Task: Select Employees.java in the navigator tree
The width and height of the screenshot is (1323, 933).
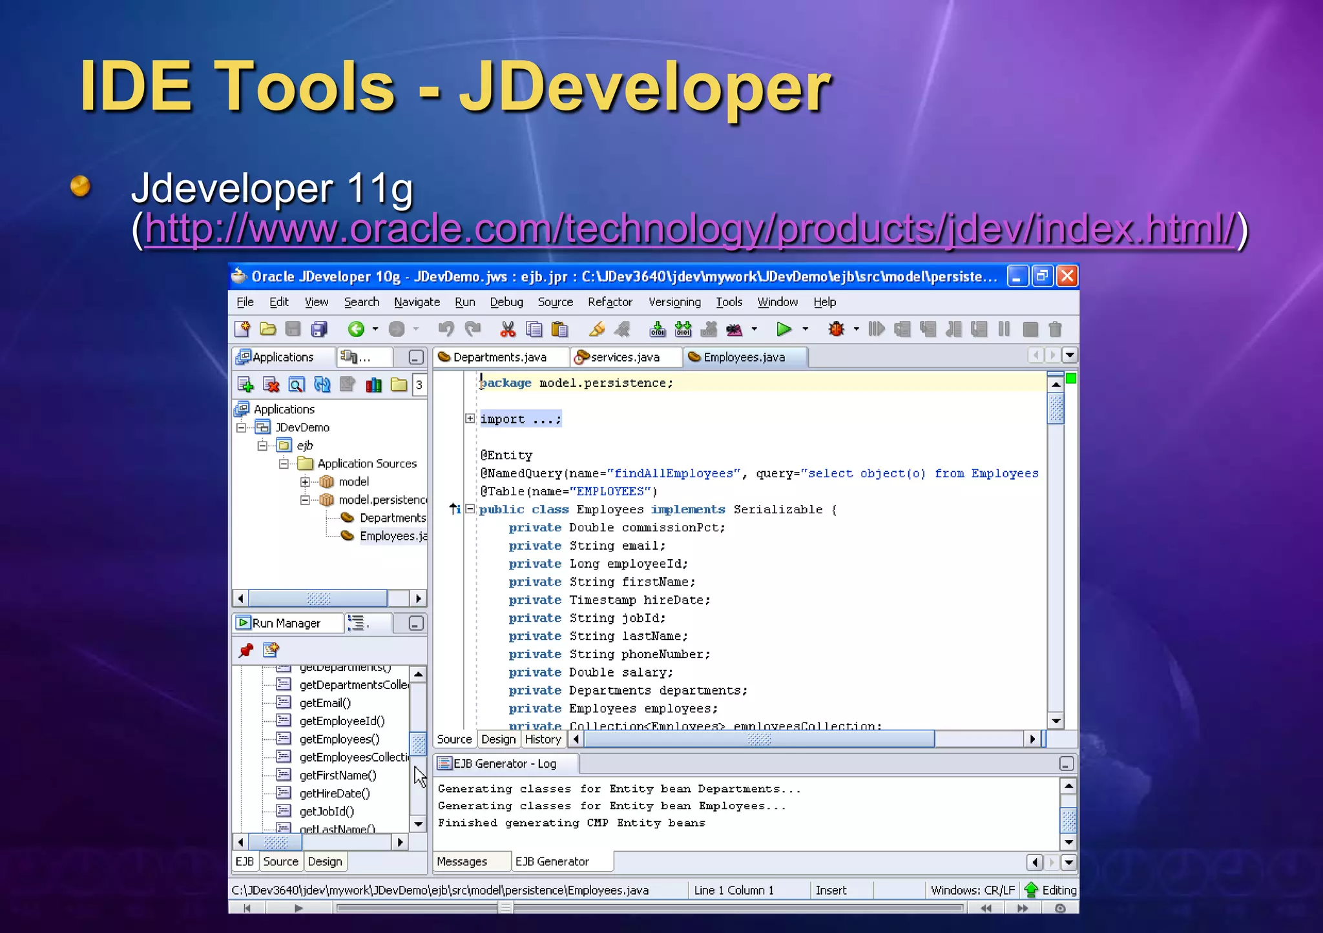Action: pos(393,536)
